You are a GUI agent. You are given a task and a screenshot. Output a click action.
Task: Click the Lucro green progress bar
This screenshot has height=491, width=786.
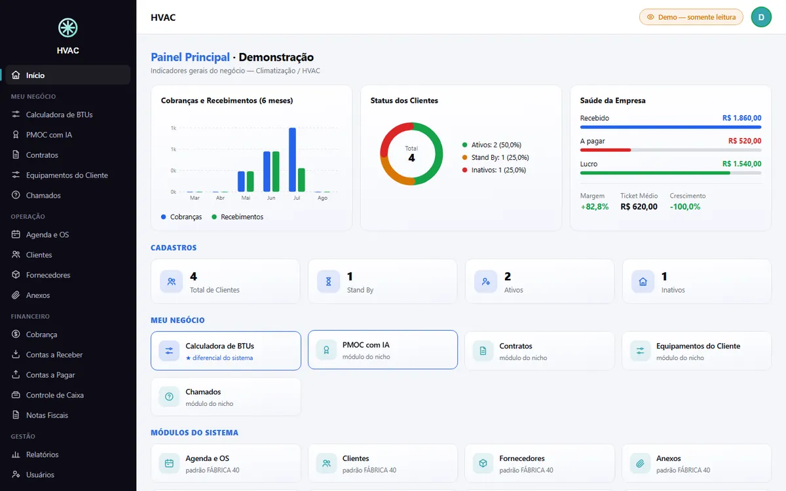click(655, 173)
